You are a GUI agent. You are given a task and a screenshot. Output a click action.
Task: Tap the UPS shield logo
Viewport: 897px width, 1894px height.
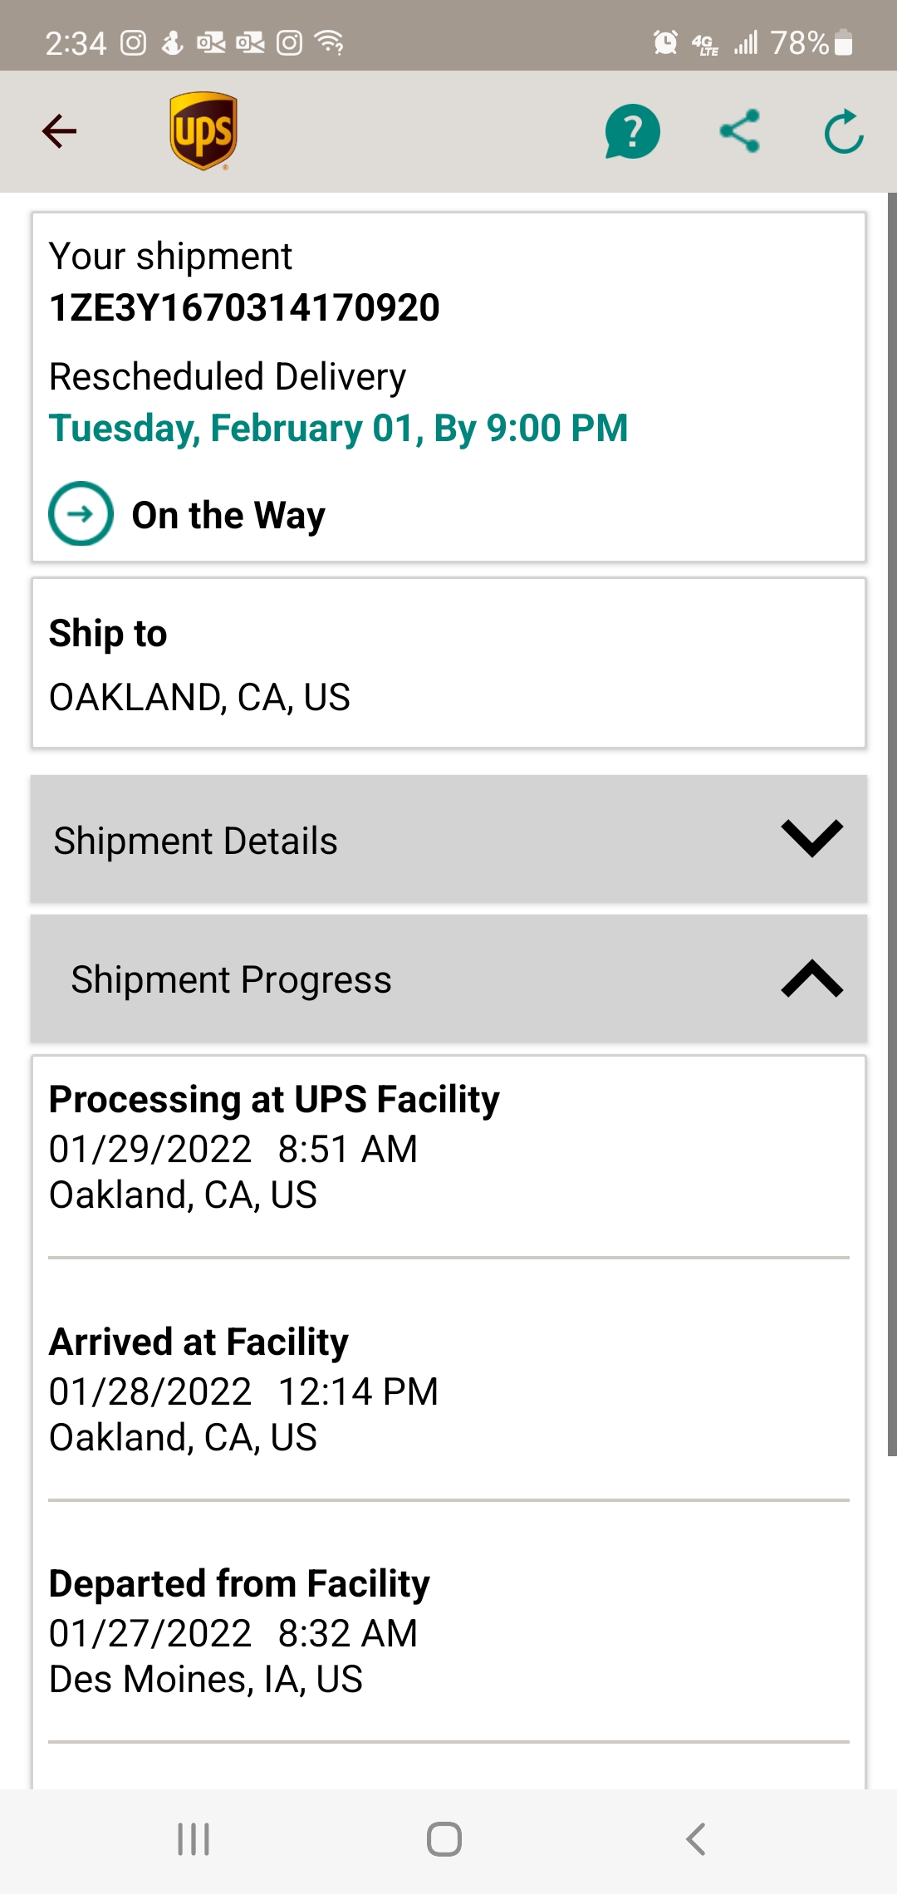[x=203, y=130]
